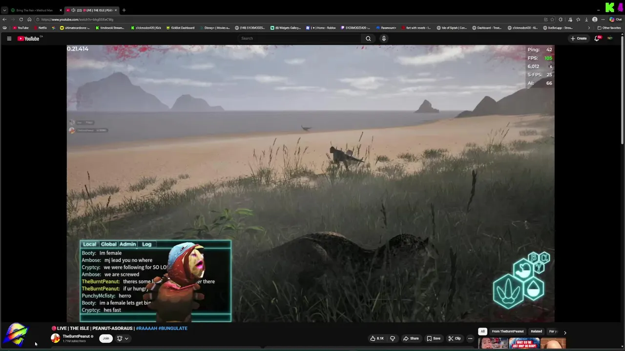Start voice search with the microphone
This screenshot has width=625, height=351.
(384, 39)
